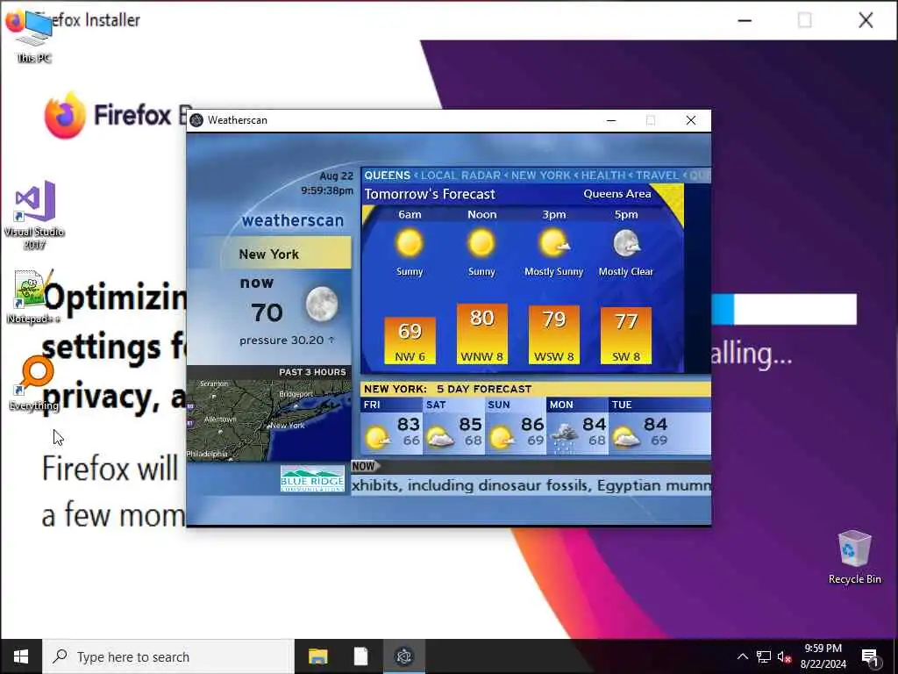Click the New York location label
The width and height of the screenshot is (898, 674).
[268, 254]
